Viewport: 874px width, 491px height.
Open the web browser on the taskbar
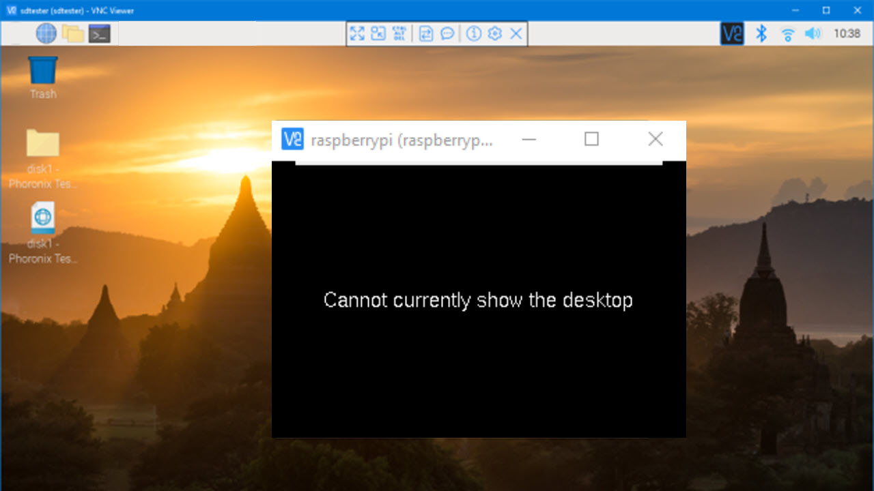pyautogui.click(x=46, y=33)
